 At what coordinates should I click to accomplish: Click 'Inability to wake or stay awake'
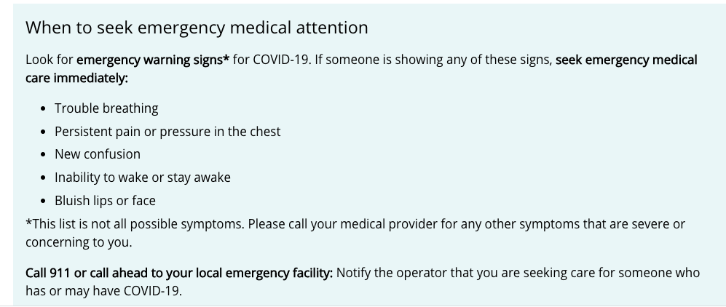click(x=143, y=178)
